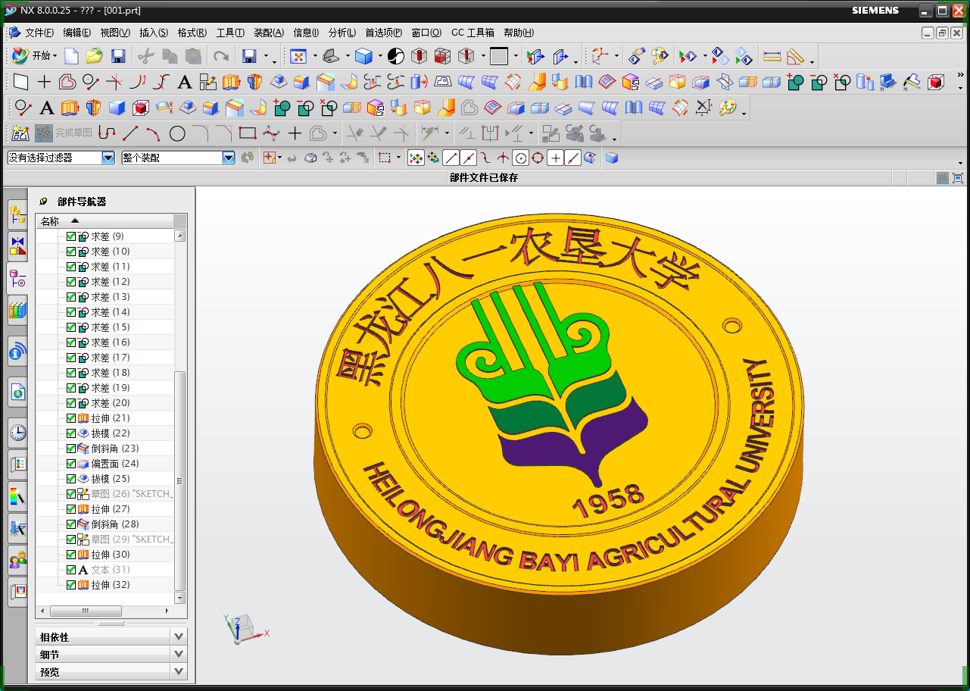970x691 pixels.
Task: Click the Fit view icon
Action: pos(298,56)
